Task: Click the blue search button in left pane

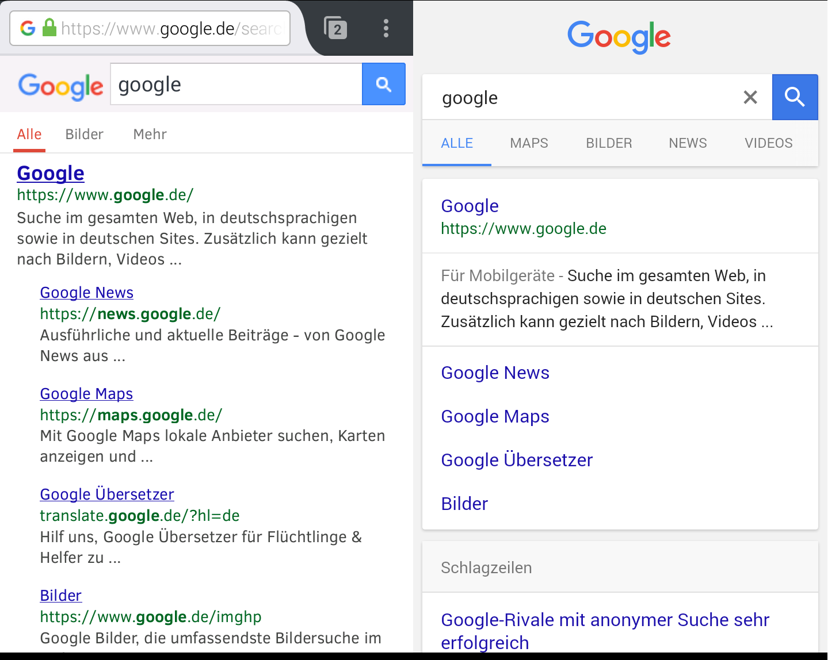Action: pyautogui.click(x=383, y=85)
